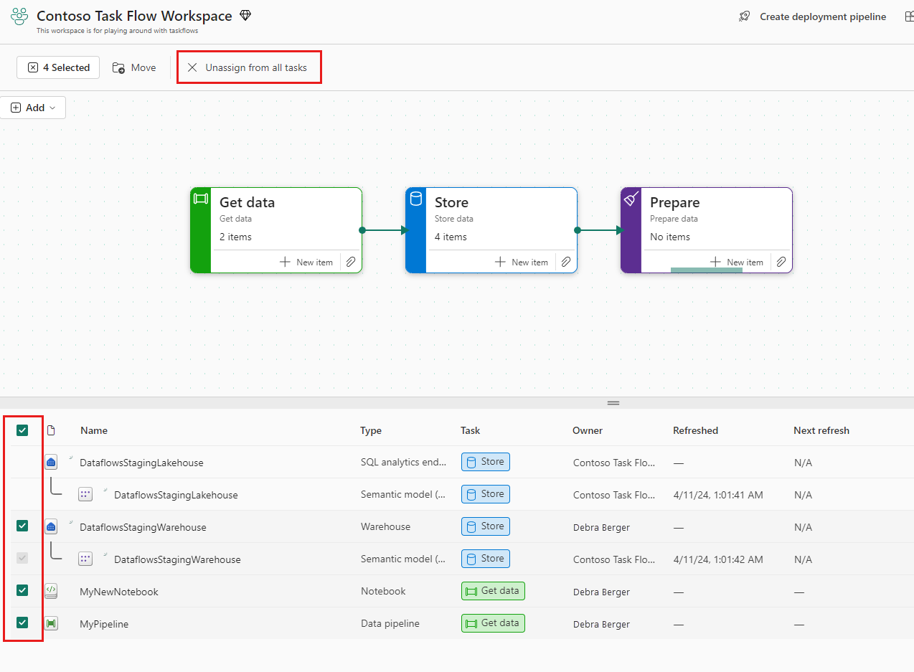
Task: Click the workspace diamond premium icon
Action: tap(245, 16)
